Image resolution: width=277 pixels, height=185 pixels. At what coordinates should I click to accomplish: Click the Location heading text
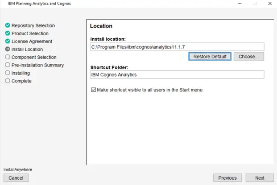101,26
